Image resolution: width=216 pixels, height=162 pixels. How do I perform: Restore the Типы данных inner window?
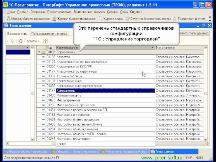point(203,26)
